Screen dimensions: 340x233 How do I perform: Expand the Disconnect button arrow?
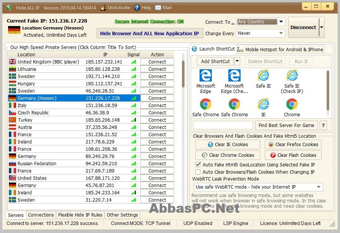pos(322,28)
